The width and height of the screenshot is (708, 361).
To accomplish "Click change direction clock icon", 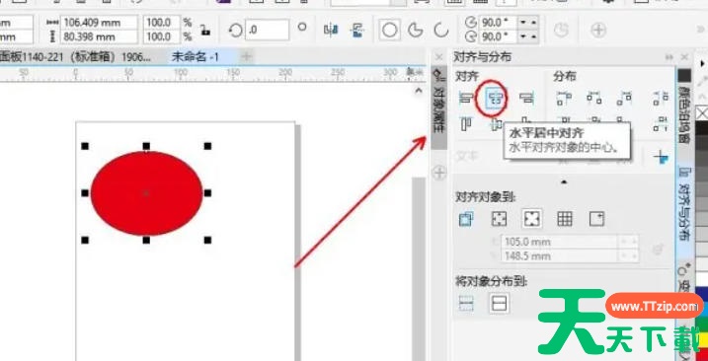I will 561,31.
